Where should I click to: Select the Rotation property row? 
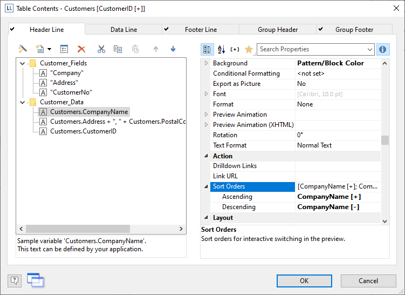coord(296,135)
